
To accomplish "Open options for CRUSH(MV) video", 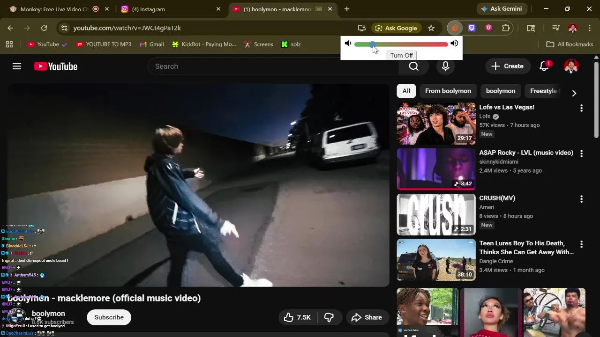I will click(x=581, y=199).
